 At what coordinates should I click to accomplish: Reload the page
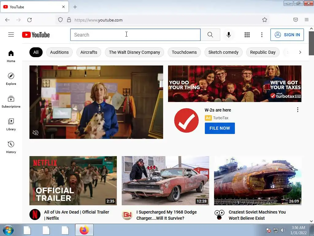(29, 20)
